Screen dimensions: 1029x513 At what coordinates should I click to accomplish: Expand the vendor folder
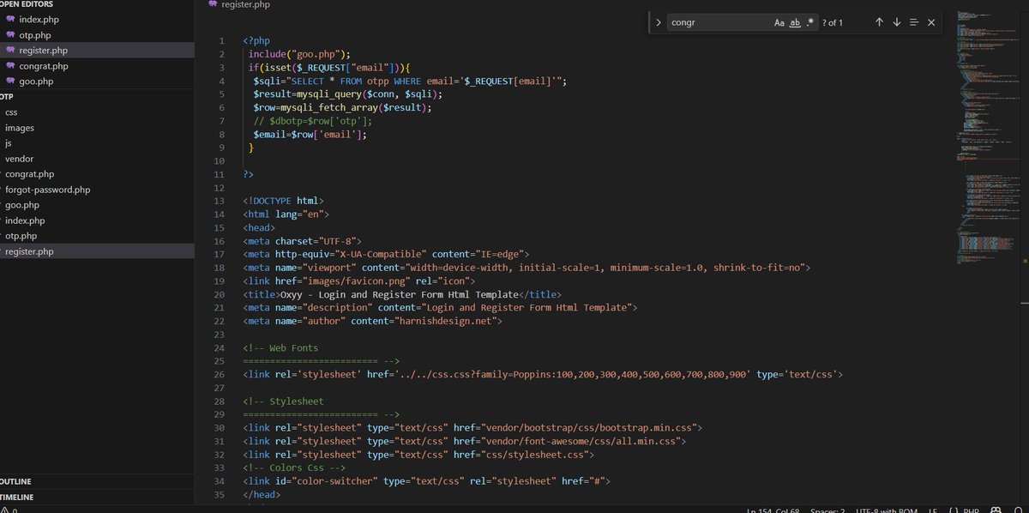(x=20, y=159)
